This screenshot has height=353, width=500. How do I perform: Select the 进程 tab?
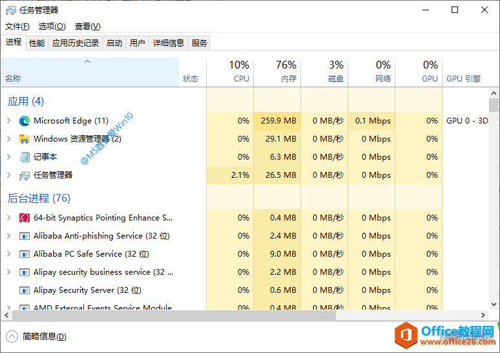point(14,42)
